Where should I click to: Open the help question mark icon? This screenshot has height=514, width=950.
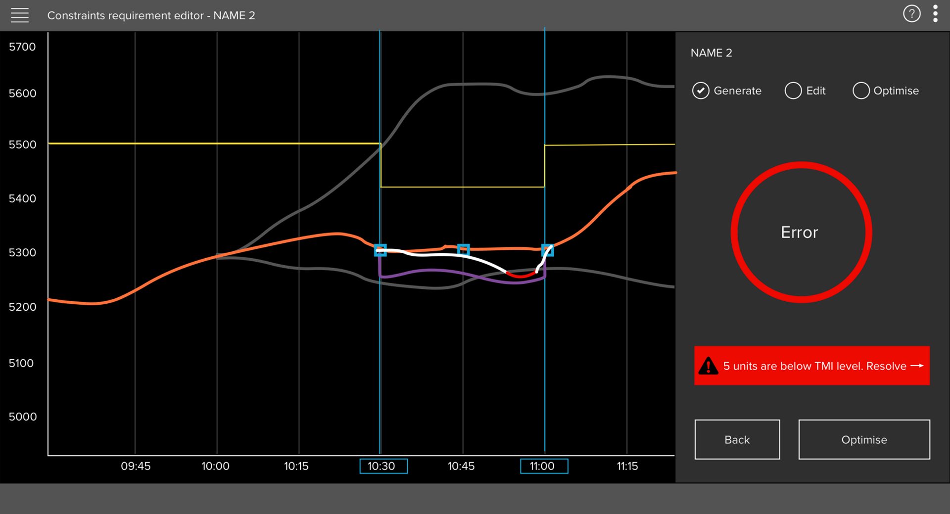pyautogui.click(x=911, y=14)
